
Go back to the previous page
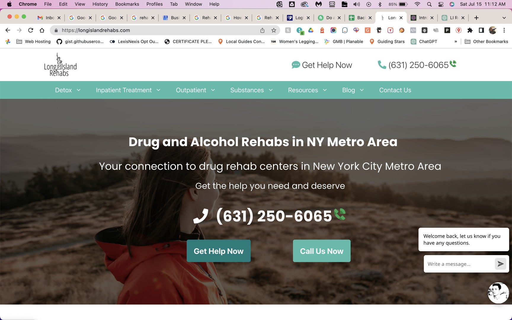(8, 30)
